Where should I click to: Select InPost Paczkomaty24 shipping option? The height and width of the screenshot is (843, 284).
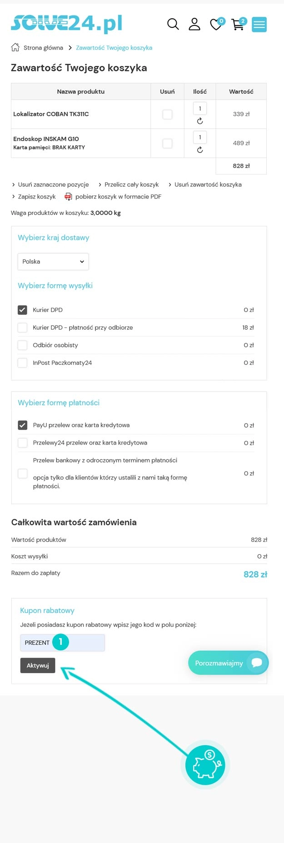[22, 363]
